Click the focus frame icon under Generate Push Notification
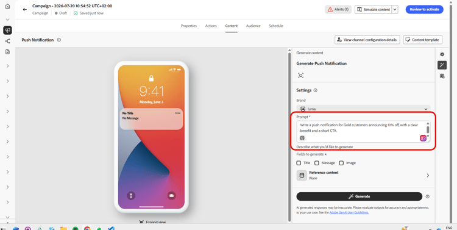 [301, 76]
